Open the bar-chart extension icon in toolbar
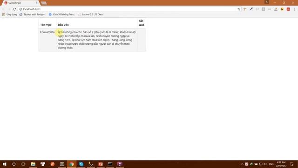The image size is (298, 168). [276, 9]
